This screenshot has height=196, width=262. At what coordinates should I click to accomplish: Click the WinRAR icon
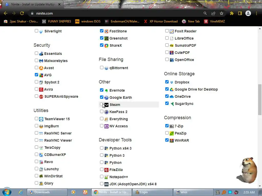(172, 141)
